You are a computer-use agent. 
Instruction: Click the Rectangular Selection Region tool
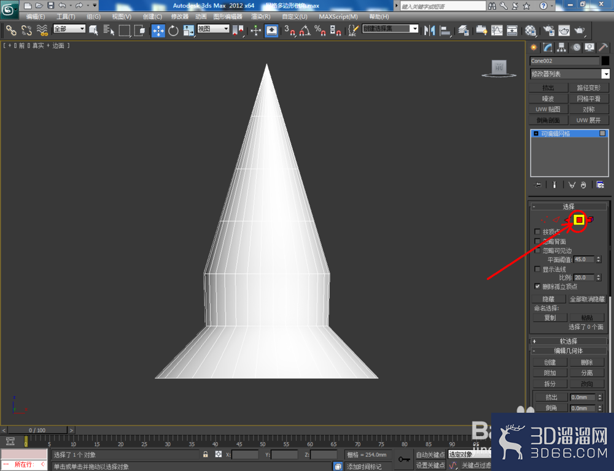pyautogui.click(x=125, y=30)
